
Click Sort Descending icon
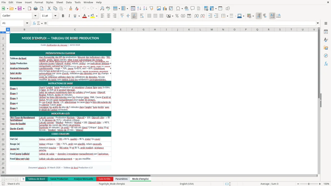pos(145,9)
